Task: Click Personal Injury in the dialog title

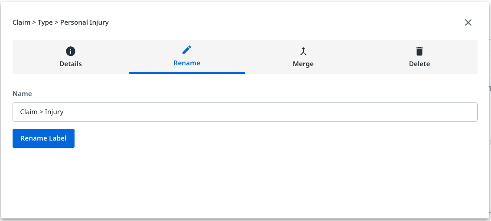Action: click(x=85, y=22)
